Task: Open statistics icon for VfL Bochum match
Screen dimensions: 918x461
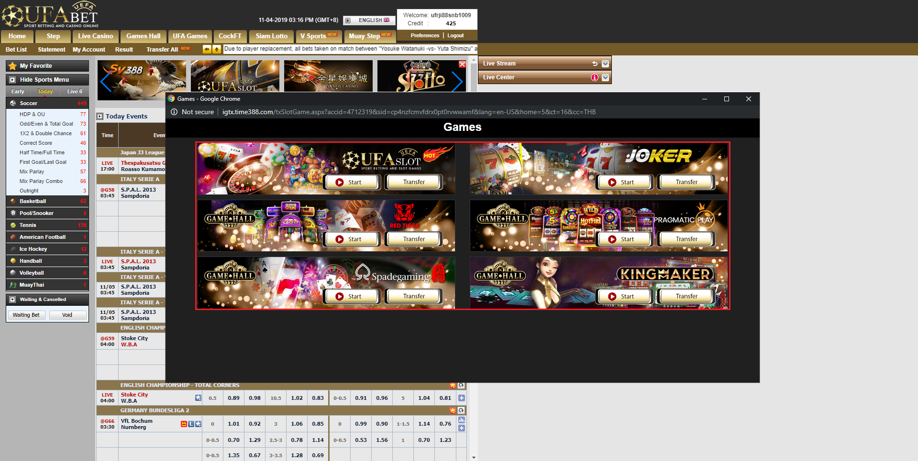Action: click(x=462, y=420)
